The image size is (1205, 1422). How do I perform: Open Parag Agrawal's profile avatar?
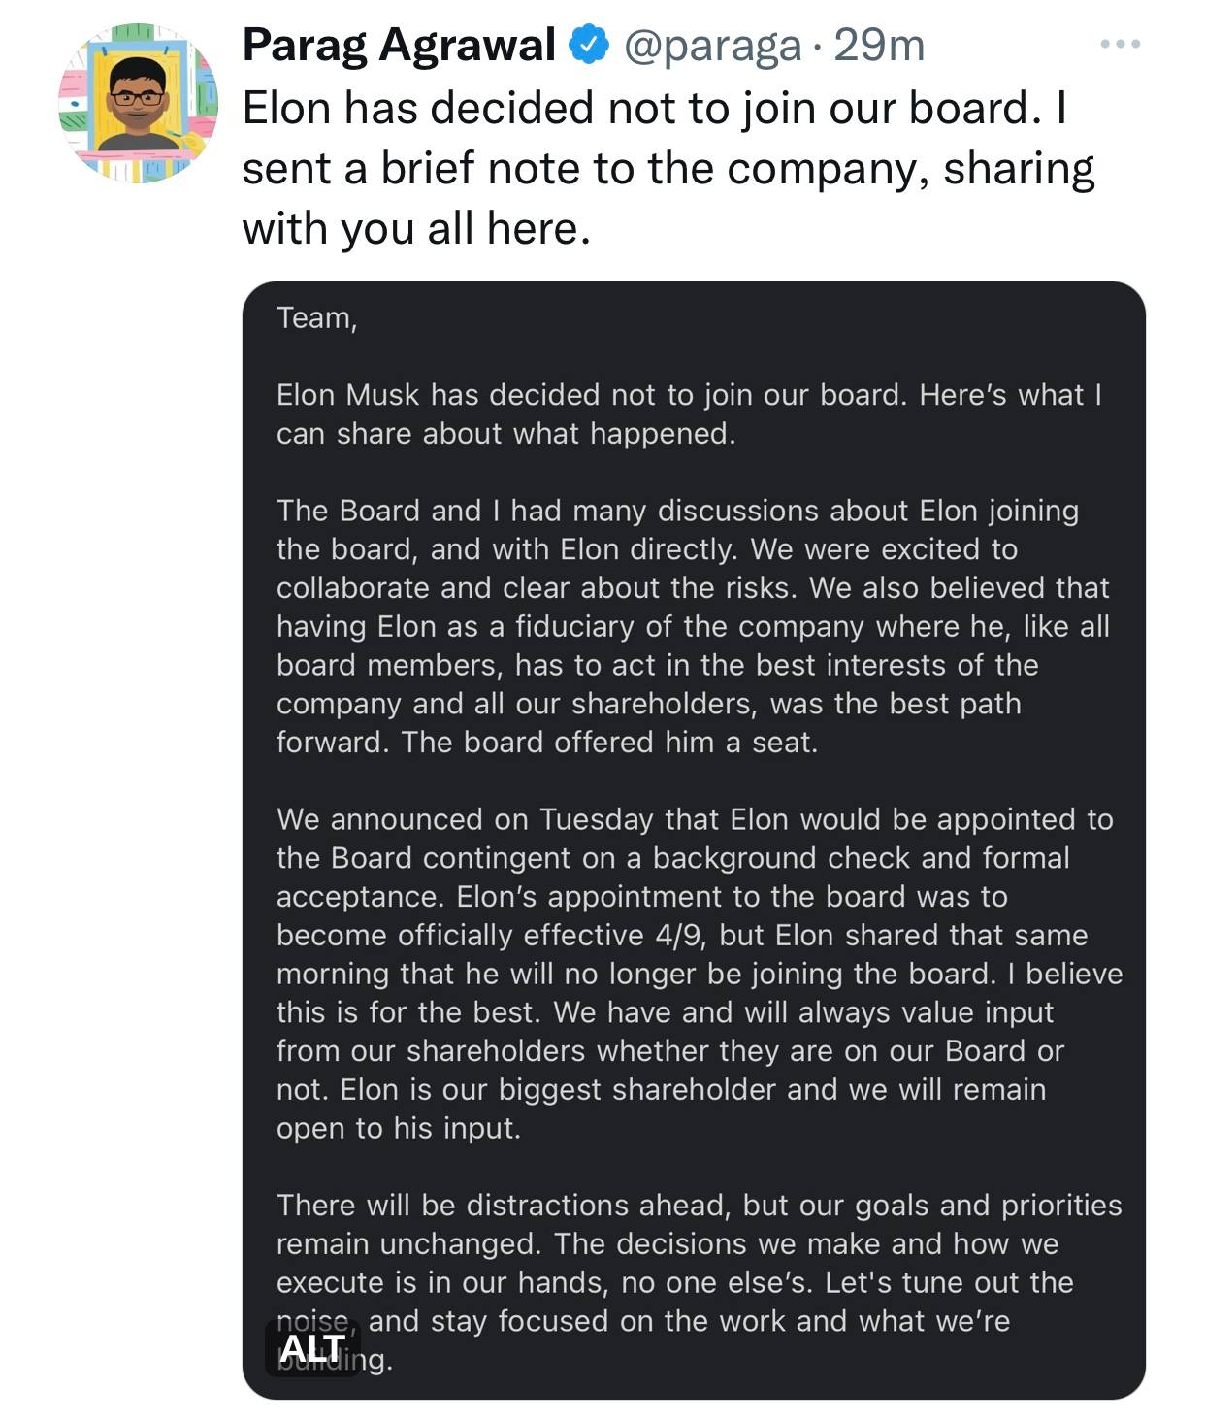pyautogui.click(x=138, y=103)
